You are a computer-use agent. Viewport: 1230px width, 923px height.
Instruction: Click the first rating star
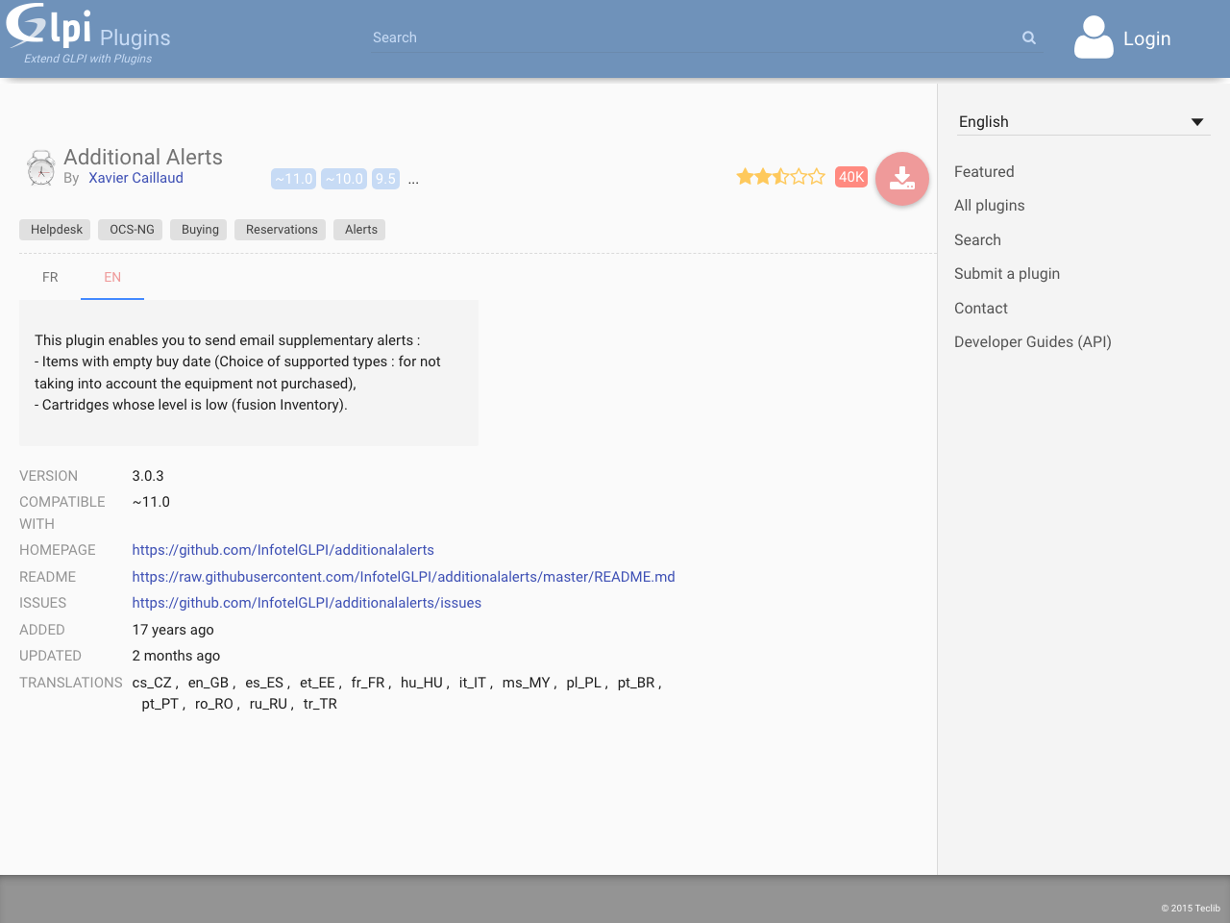[x=745, y=177]
